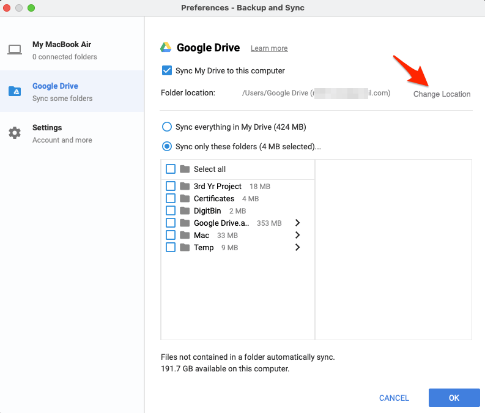Image resolution: width=485 pixels, height=413 pixels.
Task: Check the Certificates folder checkbox
Action: coord(171,198)
